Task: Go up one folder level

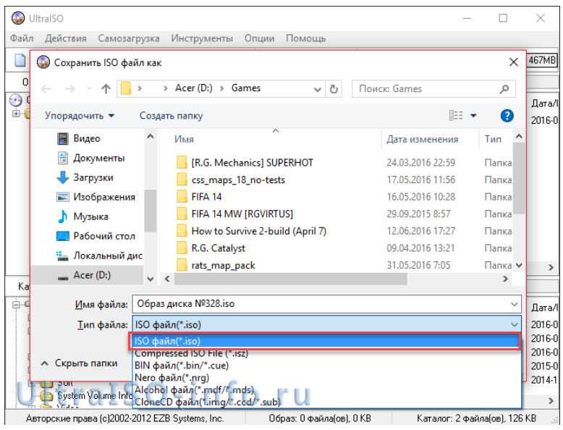Action: (x=106, y=88)
